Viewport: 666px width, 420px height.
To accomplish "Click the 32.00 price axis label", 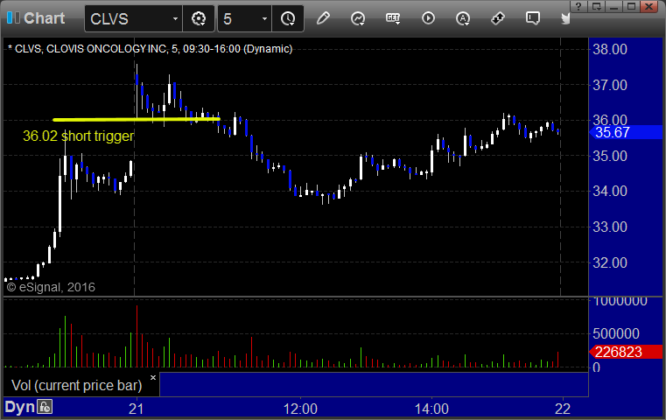I will tap(610, 262).
